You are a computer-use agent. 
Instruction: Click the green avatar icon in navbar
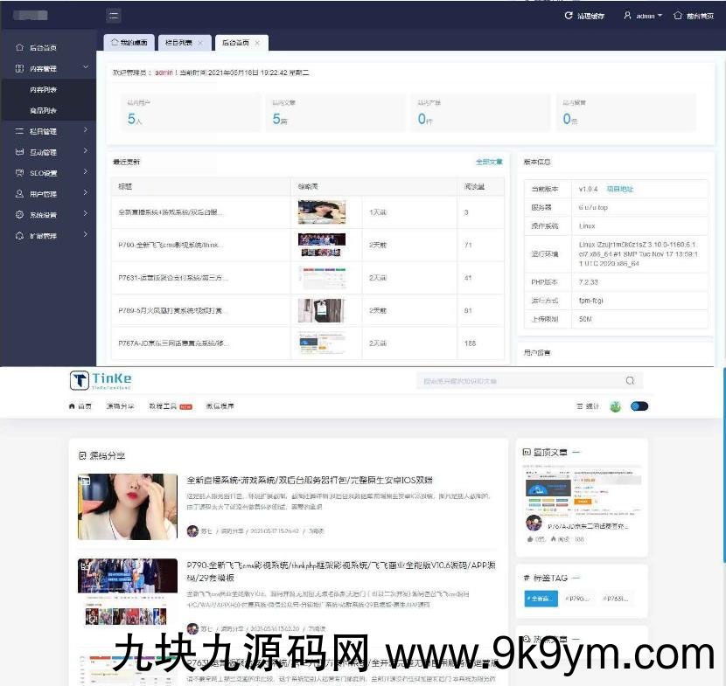[615, 406]
